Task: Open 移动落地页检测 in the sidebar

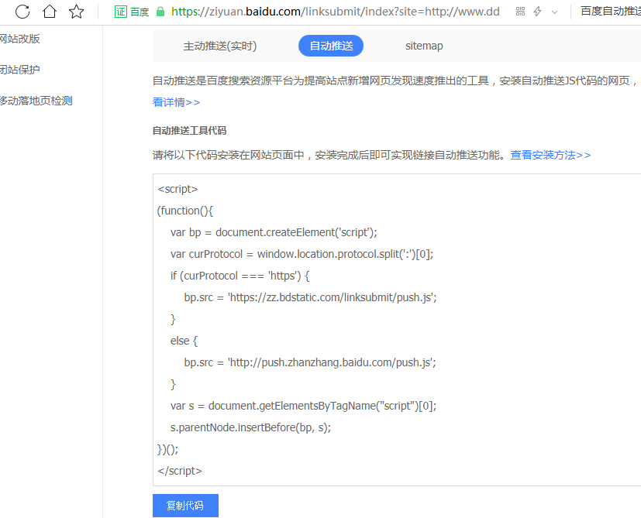Action: (x=36, y=101)
